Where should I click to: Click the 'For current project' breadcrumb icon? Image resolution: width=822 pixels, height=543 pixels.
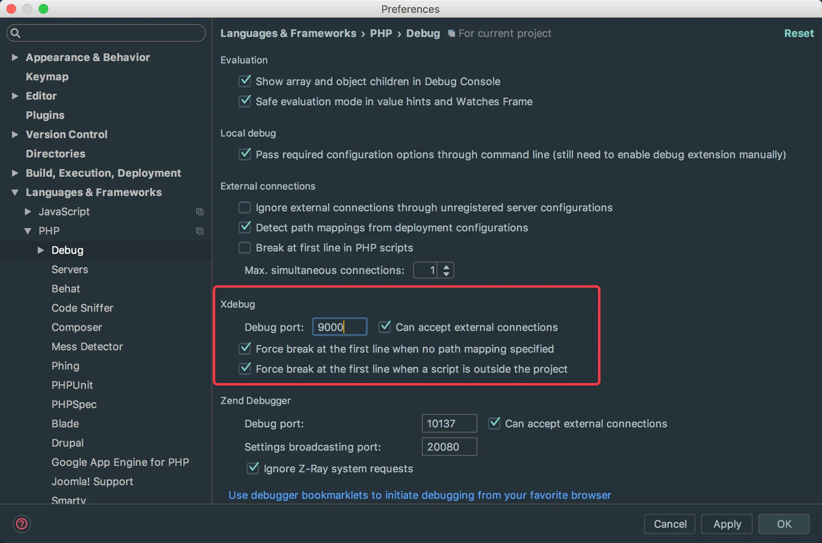coord(452,33)
